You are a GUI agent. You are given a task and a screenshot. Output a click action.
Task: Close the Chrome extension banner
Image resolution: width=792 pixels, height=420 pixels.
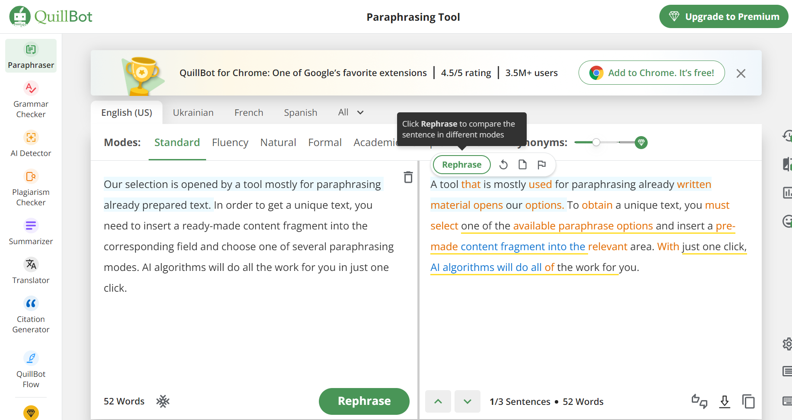click(x=741, y=73)
